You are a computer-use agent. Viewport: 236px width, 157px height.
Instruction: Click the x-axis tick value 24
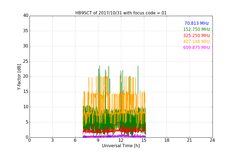tap(212, 140)
